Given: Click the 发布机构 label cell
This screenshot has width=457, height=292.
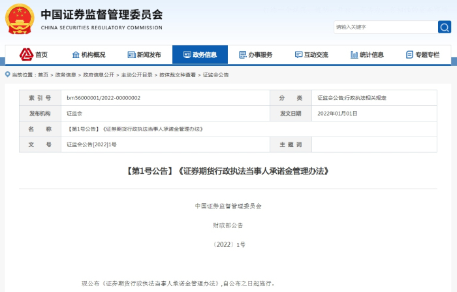Looking at the screenshot, I should coord(40,114).
